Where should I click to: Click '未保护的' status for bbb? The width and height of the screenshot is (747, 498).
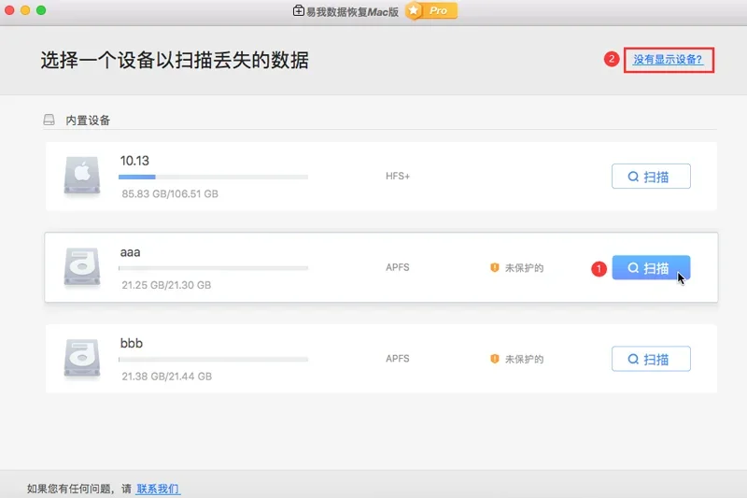(x=524, y=359)
